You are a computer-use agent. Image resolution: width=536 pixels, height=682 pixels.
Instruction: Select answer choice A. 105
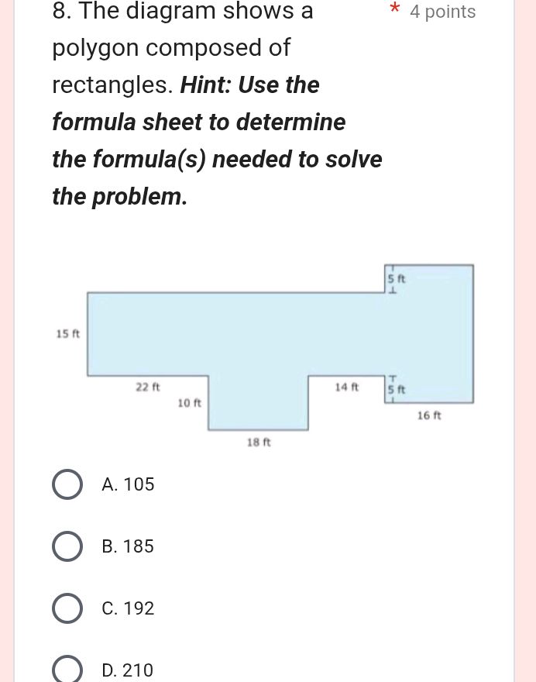[67, 484]
